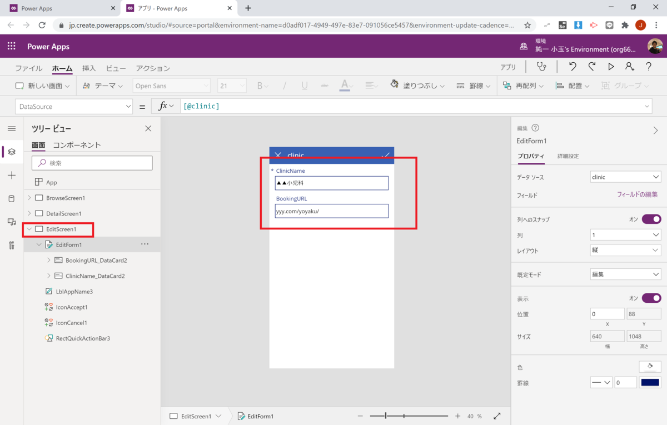Click the tree view 検索 search box
The height and width of the screenshot is (425, 667).
(x=92, y=163)
